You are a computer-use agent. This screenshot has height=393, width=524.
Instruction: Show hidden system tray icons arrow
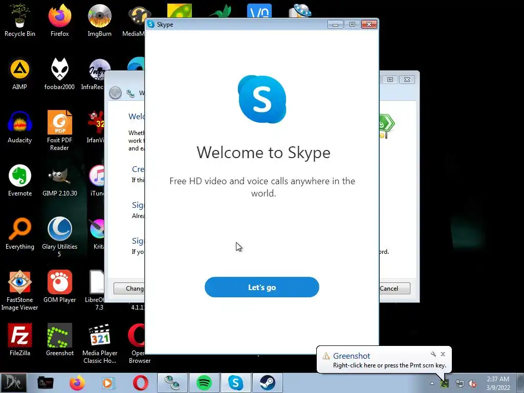point(432,383)
